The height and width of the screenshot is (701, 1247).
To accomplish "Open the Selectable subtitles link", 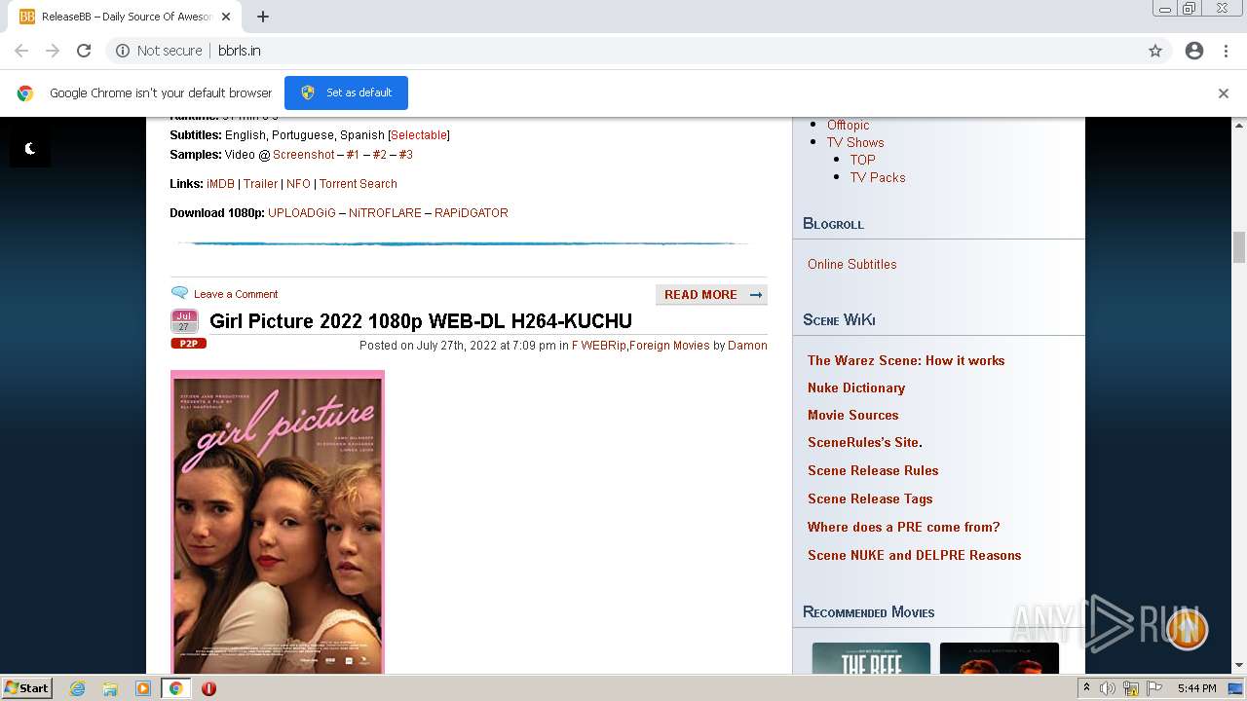I will coord(419,135).
